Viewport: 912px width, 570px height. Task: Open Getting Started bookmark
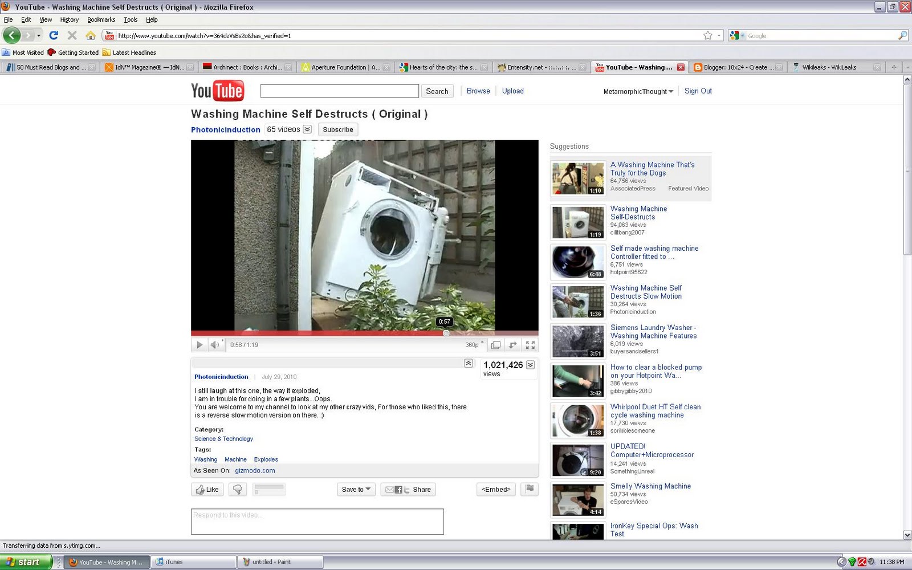pyautogui.click(x=73, y=52)
